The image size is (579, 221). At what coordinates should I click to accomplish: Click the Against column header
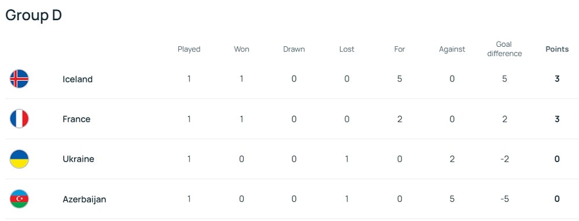452,49
